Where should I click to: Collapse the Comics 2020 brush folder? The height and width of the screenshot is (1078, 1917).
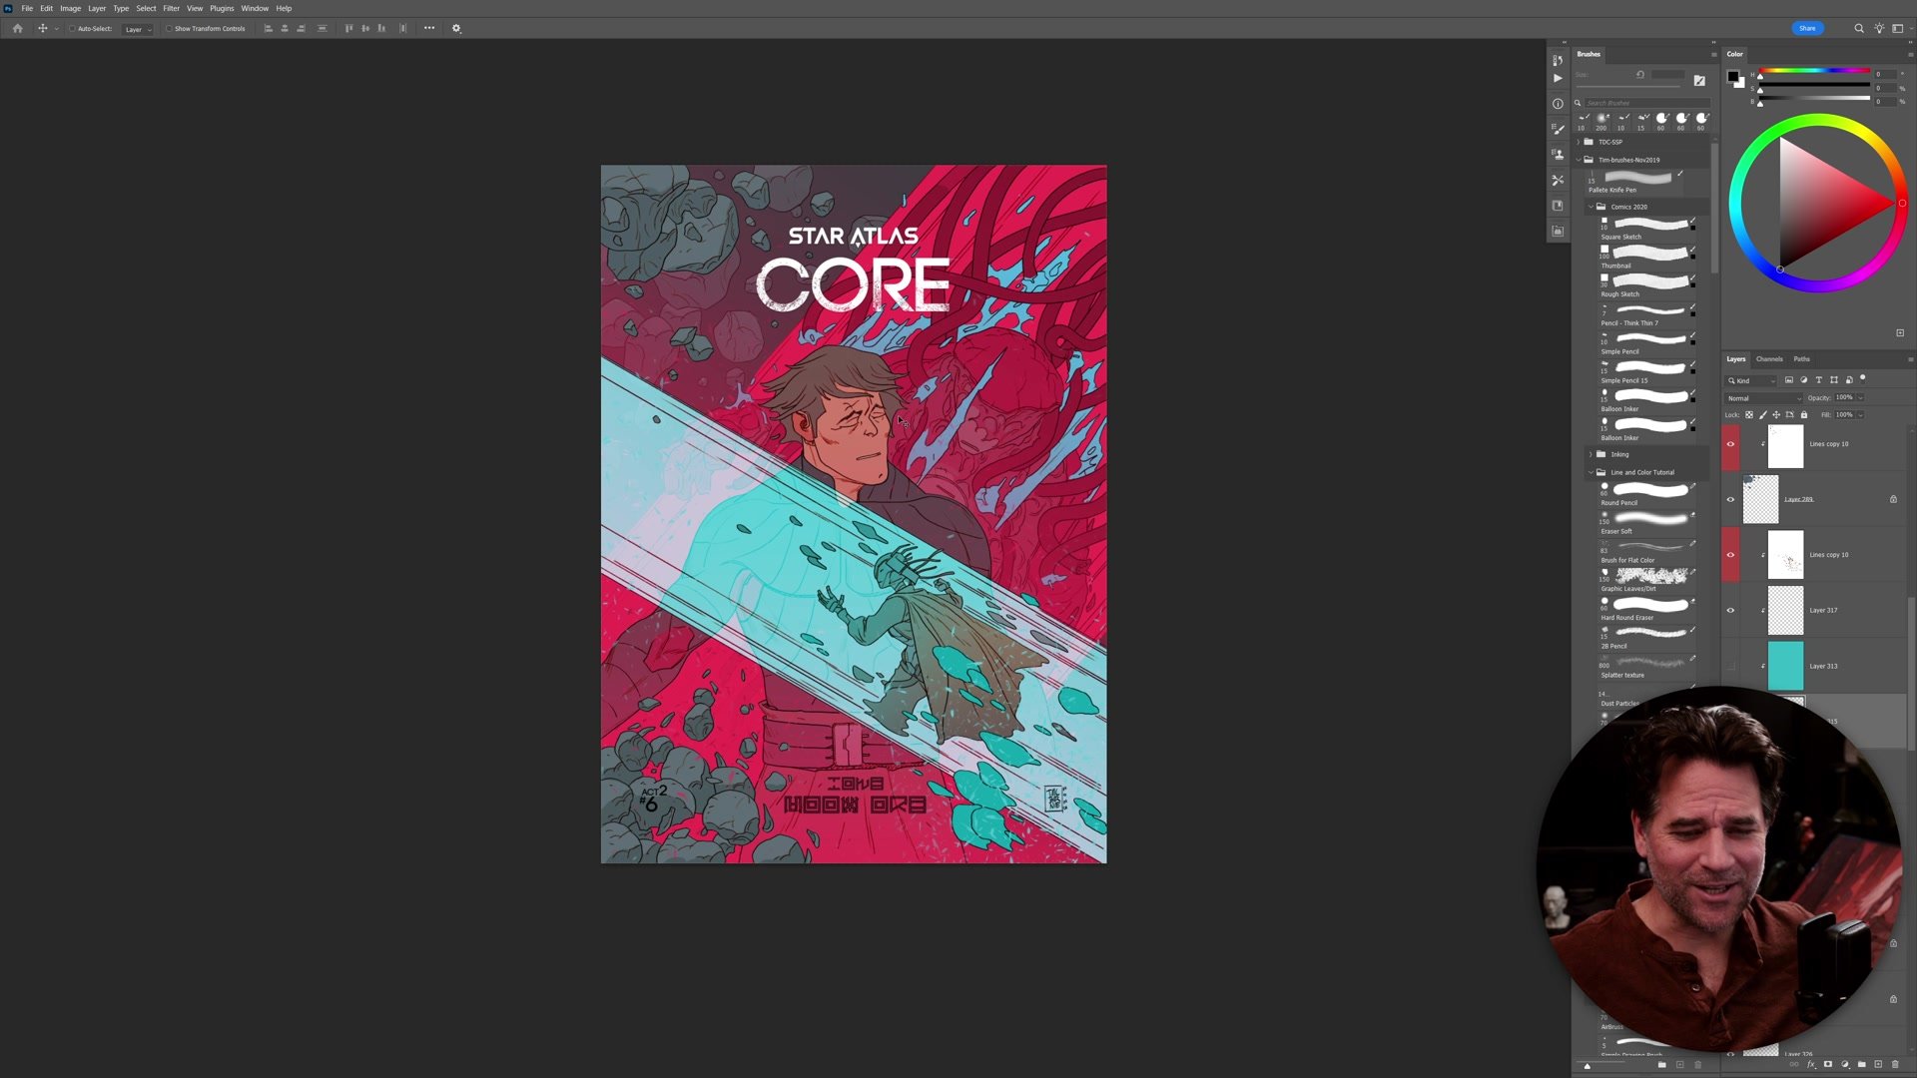click(x=1591, y=207)
